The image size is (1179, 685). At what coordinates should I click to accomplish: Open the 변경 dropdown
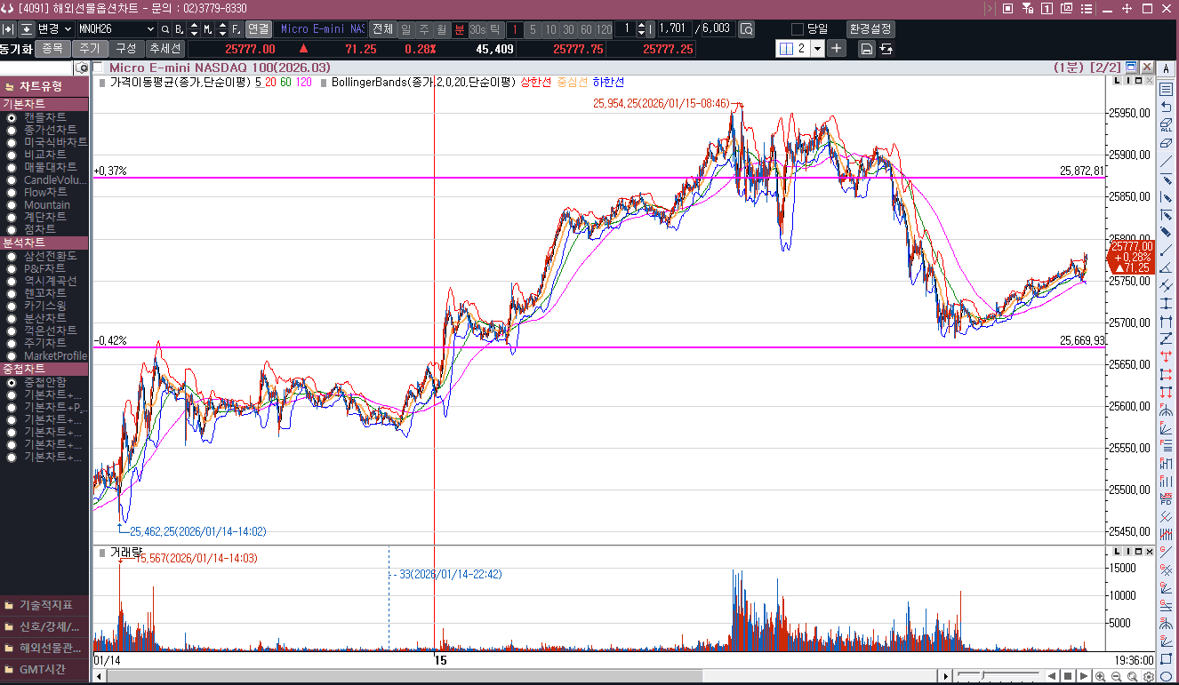[68, 28]
